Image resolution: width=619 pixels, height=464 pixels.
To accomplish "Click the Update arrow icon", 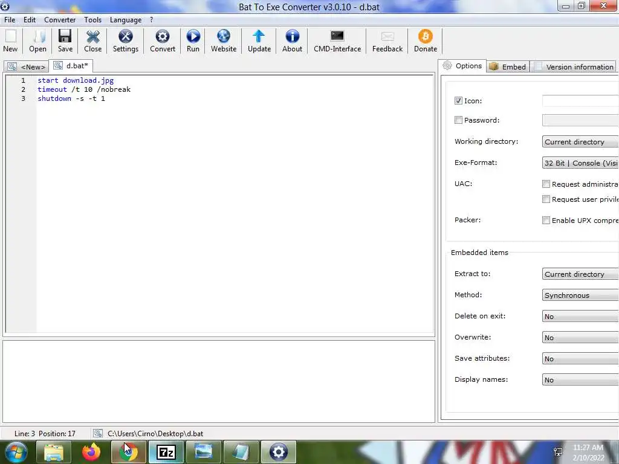I will [x=259, y=40].
